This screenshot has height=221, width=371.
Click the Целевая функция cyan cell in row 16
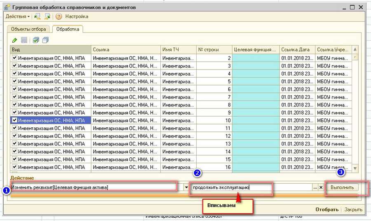[x=256, y=167]
